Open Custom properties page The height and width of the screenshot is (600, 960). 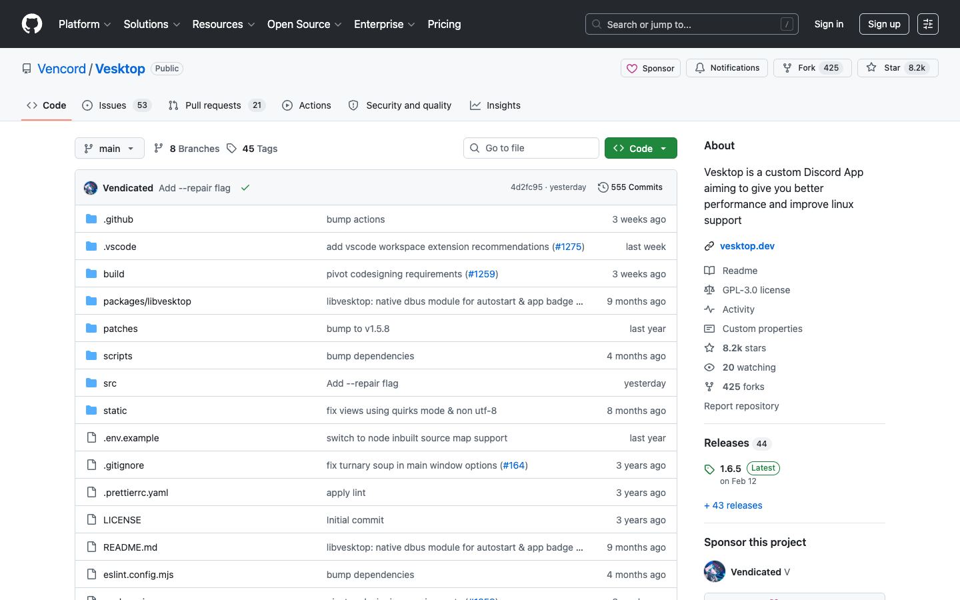click(753, 329)
